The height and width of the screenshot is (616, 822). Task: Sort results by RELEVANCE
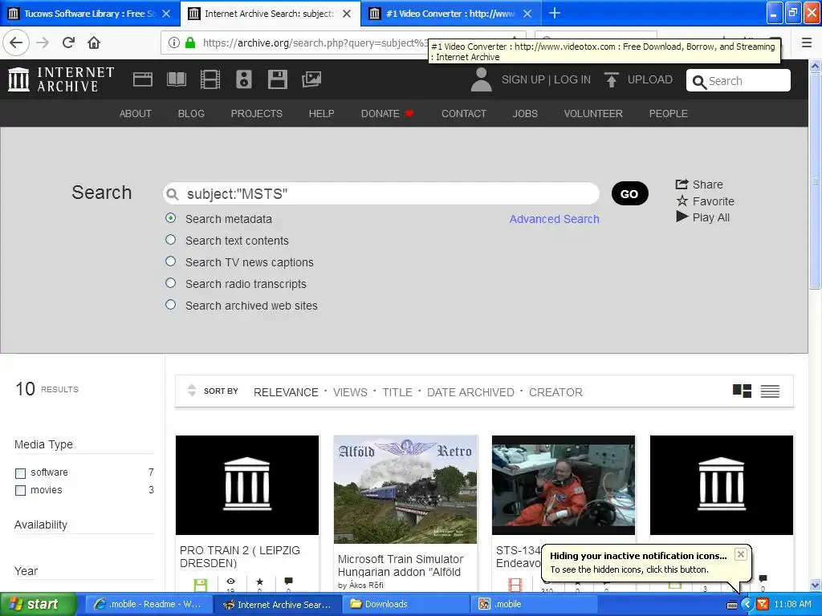tap(286, 392)
